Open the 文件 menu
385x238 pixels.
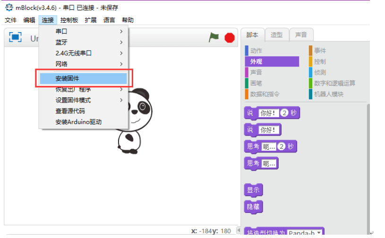tap(11, 20)
